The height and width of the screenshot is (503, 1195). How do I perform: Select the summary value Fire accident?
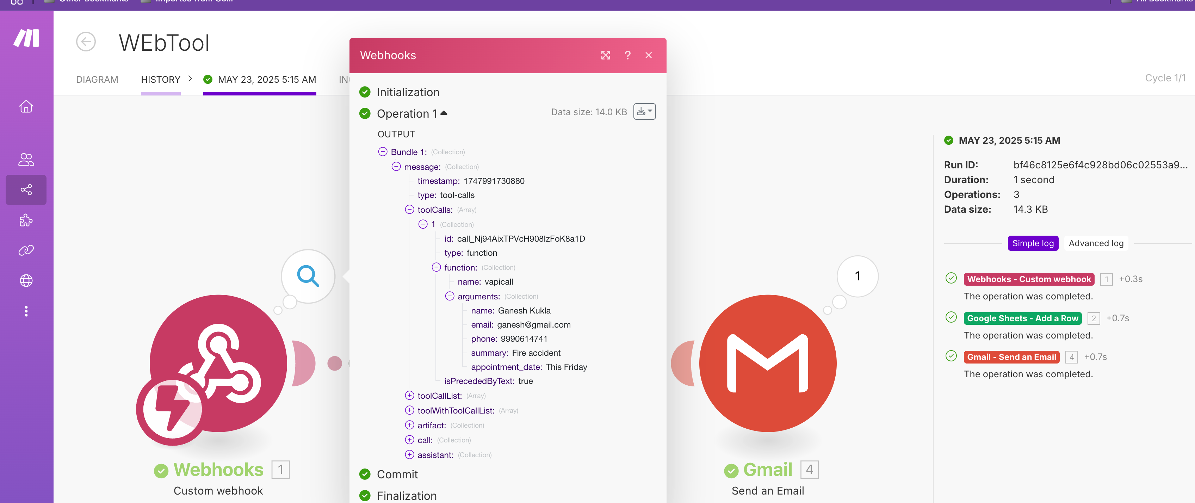[536, 353]
